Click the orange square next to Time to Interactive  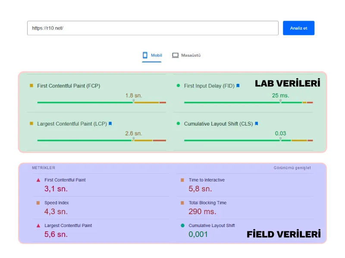[x=182, y=180]
